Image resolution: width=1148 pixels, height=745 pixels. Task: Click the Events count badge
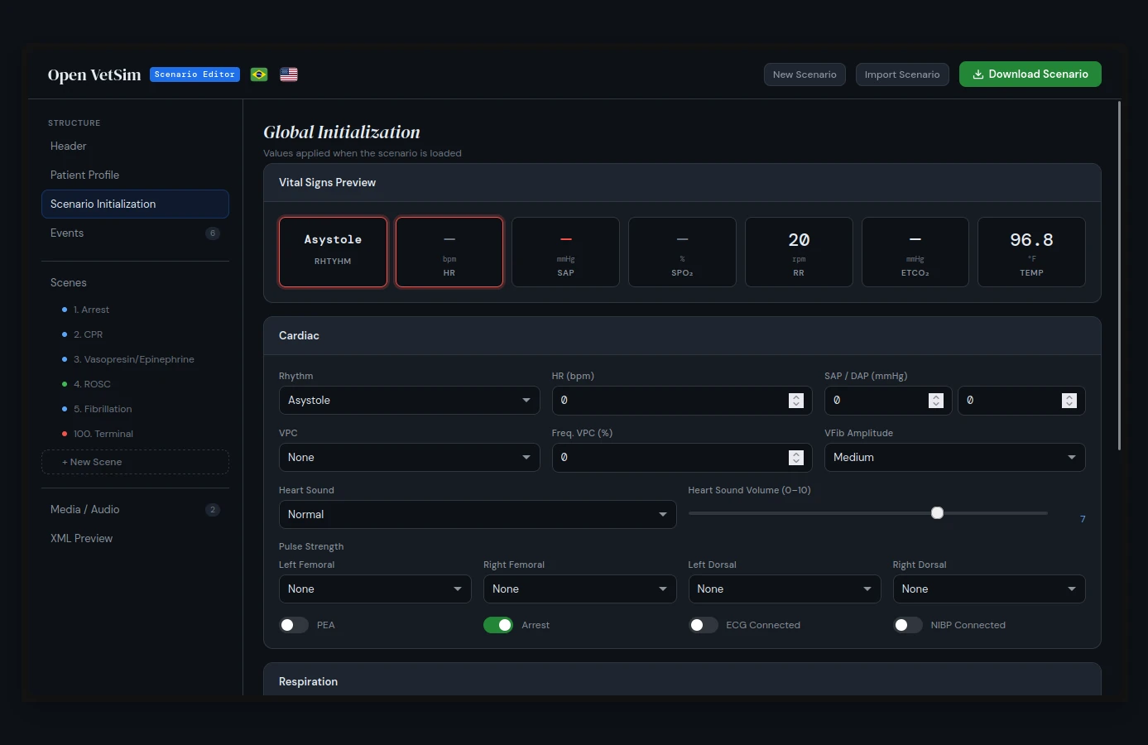[x=213, y=233]
